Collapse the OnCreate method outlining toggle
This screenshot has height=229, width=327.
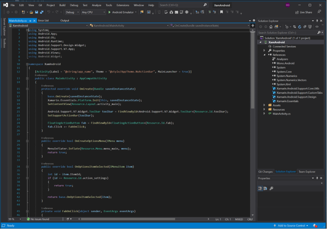27,88
